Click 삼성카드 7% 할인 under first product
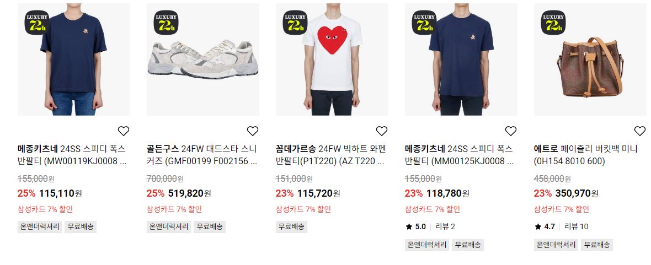The height and width of the screenshot is (265, 651). [x=45, y=209]
